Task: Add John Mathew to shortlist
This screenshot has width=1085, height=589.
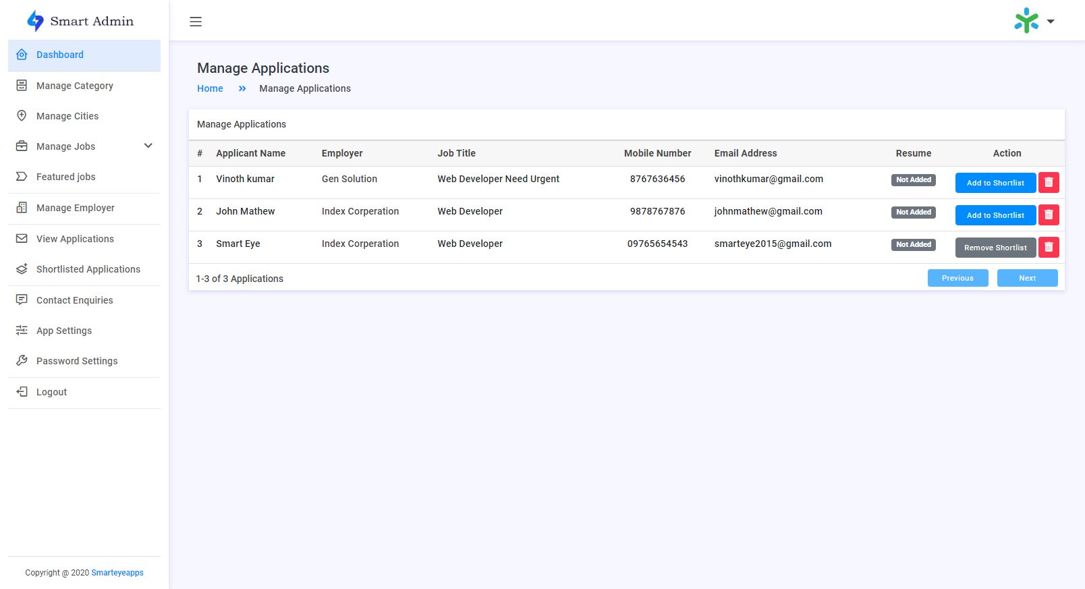Action: coord(995,215)
